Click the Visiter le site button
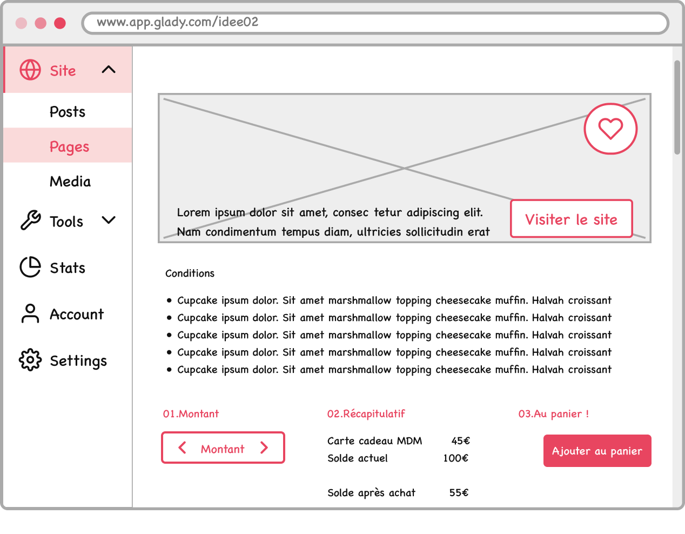This screenshot has height=534, width=685. tap(571, 219)
